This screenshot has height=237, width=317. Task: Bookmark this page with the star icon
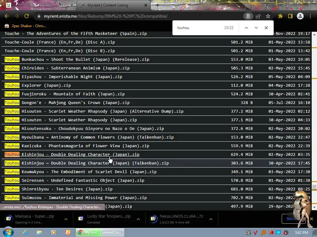pos(268,16)
